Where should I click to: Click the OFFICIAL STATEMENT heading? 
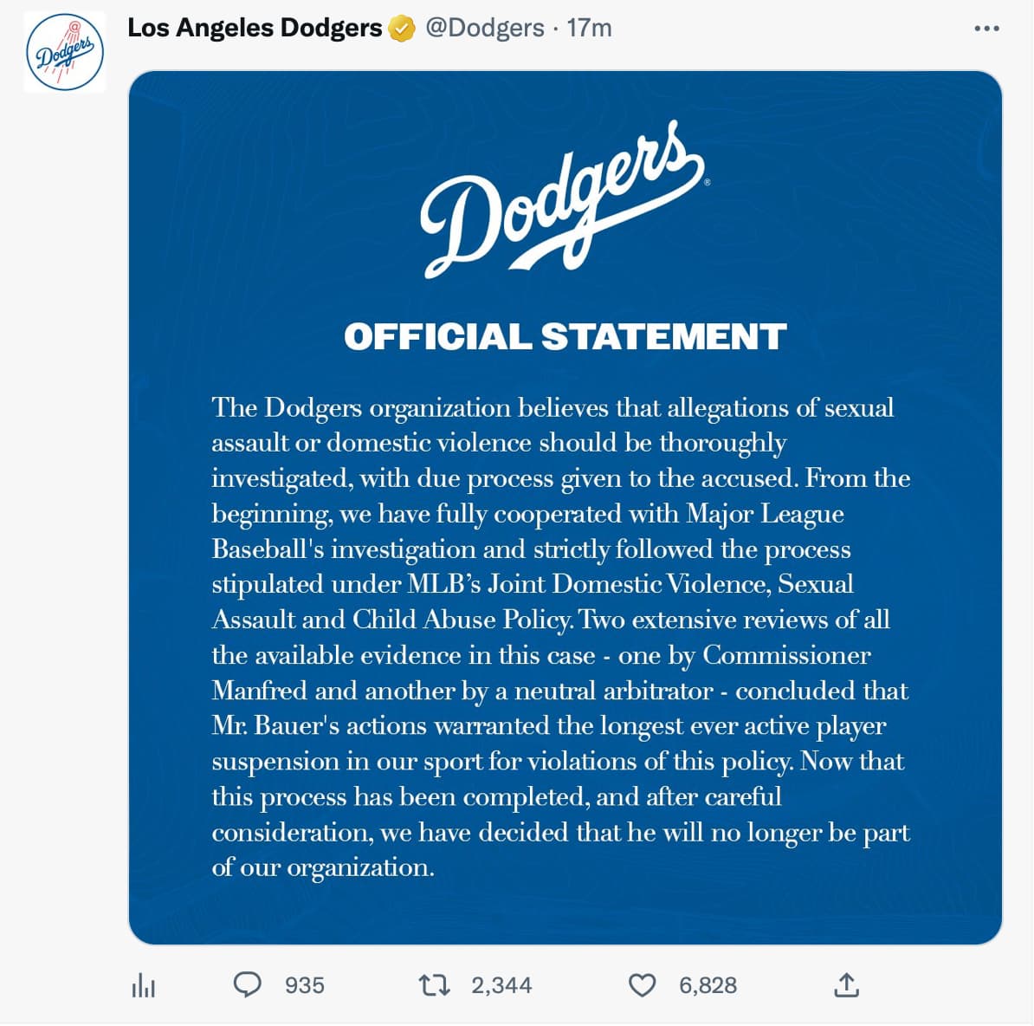(565, 336)
